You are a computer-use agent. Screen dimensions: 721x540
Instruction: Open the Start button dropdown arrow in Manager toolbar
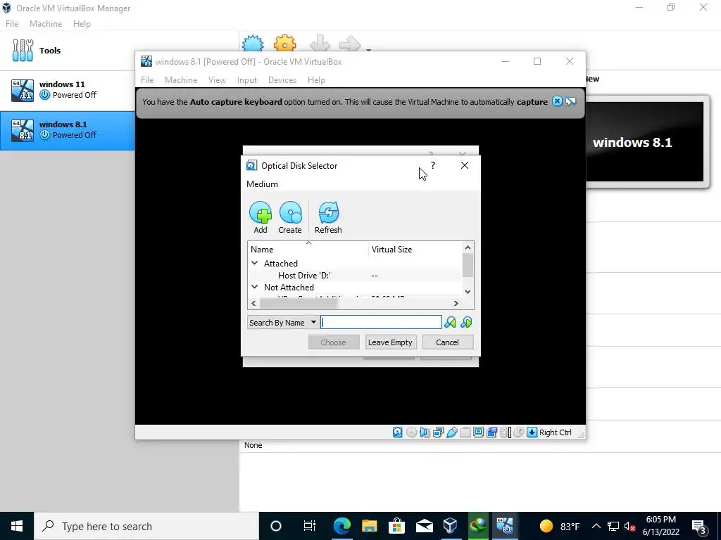(x=368, y=49)
